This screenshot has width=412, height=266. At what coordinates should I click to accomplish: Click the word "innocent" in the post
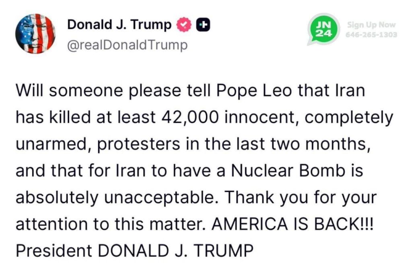click(257, 117)
